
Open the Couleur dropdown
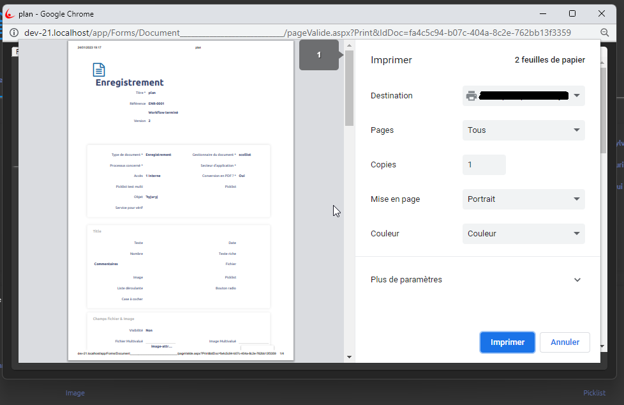(523, 234)
